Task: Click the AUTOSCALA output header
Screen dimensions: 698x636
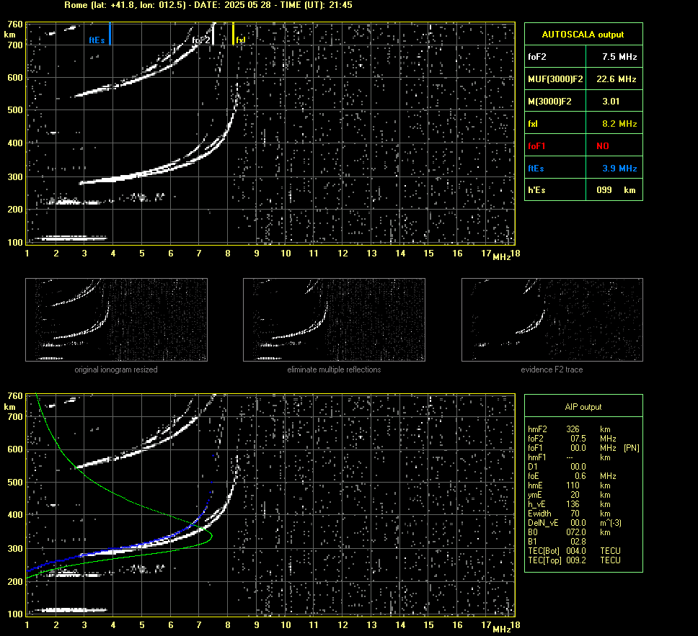Action: (x=583, y=35)
